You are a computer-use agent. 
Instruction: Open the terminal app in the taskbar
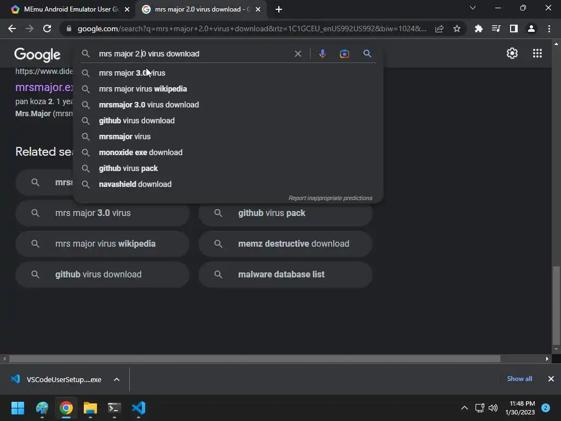[115, 408]
